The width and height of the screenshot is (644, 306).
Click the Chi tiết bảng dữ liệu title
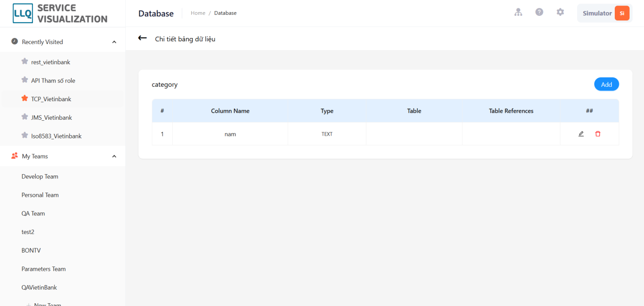tap(185, 39)
